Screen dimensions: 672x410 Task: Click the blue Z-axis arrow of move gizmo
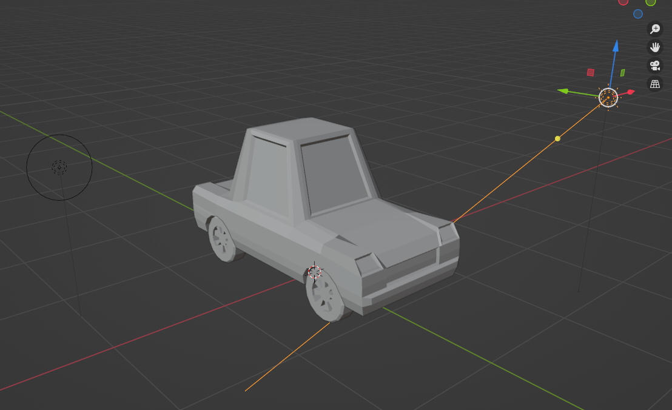point(616,46)
